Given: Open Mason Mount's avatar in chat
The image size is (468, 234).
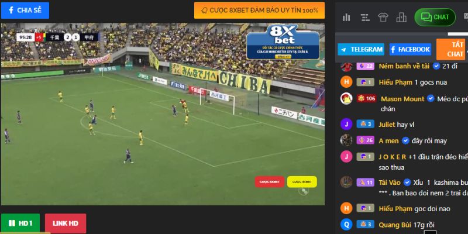Looking at the screenshot, I should (346, 99).
